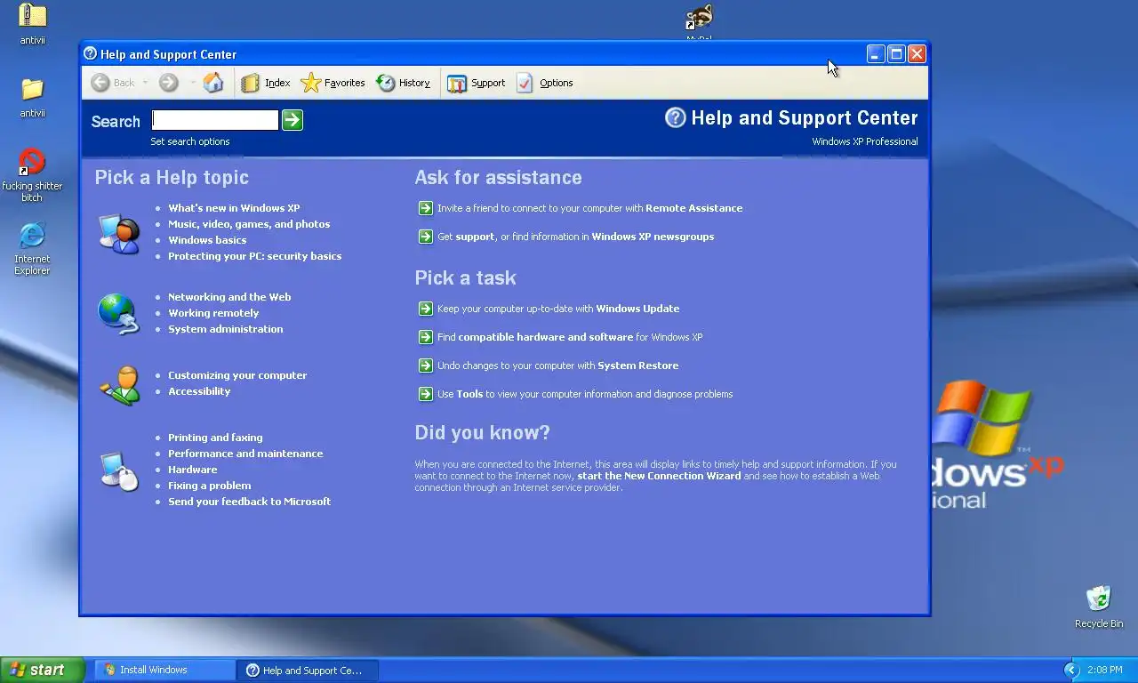Select Recycle Bin desktop icon
The image size is (1138, 683).
(1099, 607)
